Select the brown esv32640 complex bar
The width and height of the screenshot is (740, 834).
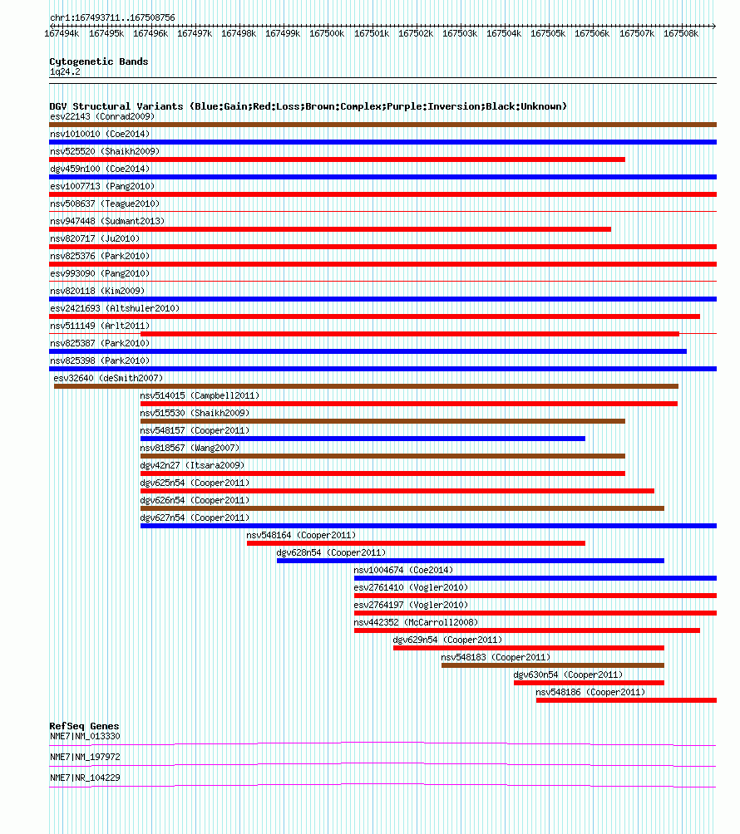(367, 386)
